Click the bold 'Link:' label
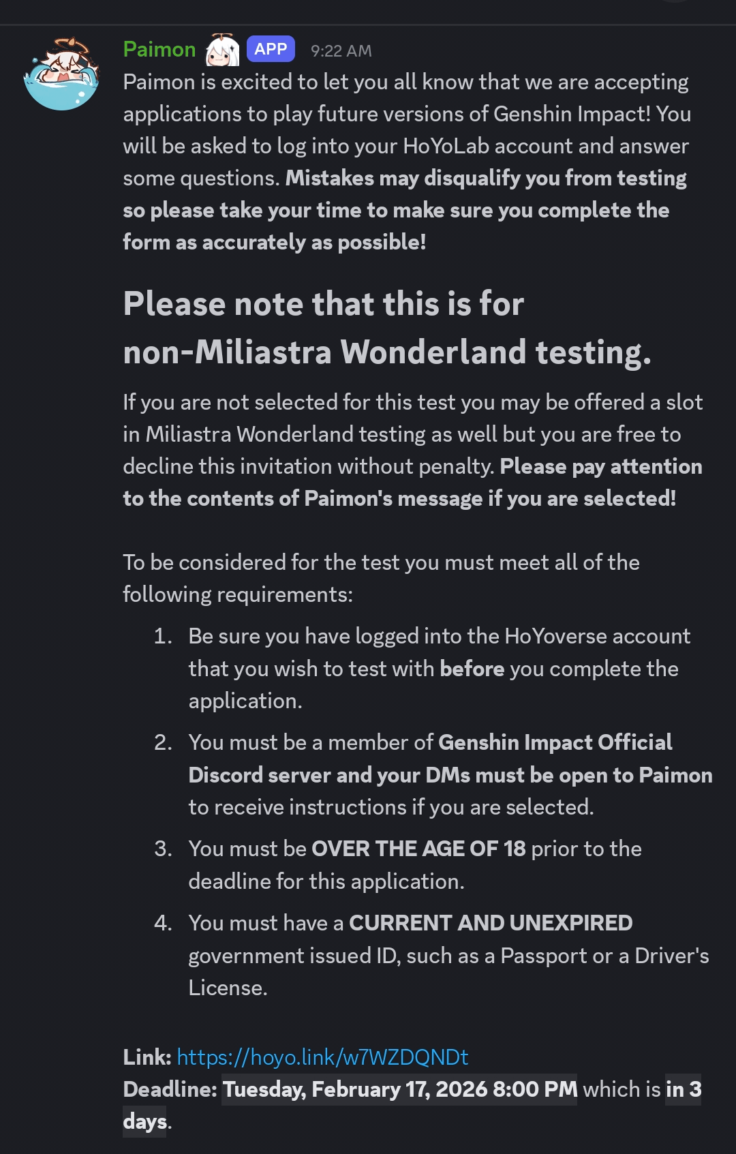 (147, 1057)
